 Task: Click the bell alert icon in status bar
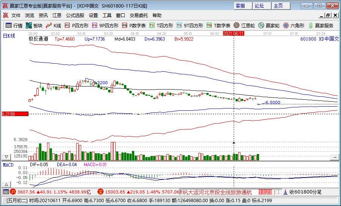[x=285, y=192]
